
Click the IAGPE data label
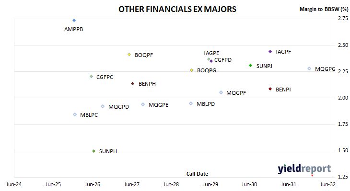tap(211, 53)
